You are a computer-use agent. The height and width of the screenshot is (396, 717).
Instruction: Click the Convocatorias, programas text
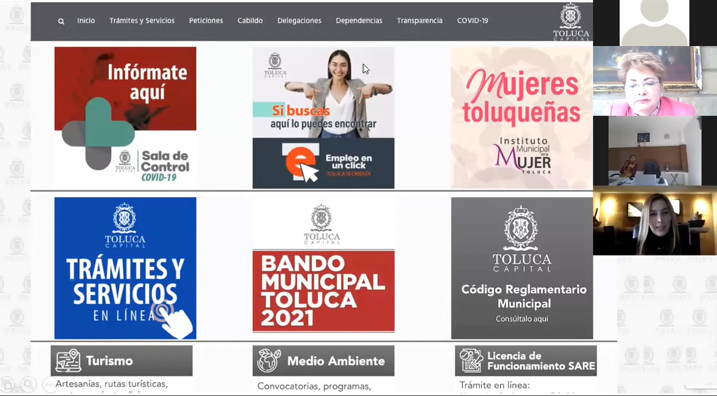[314, 386]
